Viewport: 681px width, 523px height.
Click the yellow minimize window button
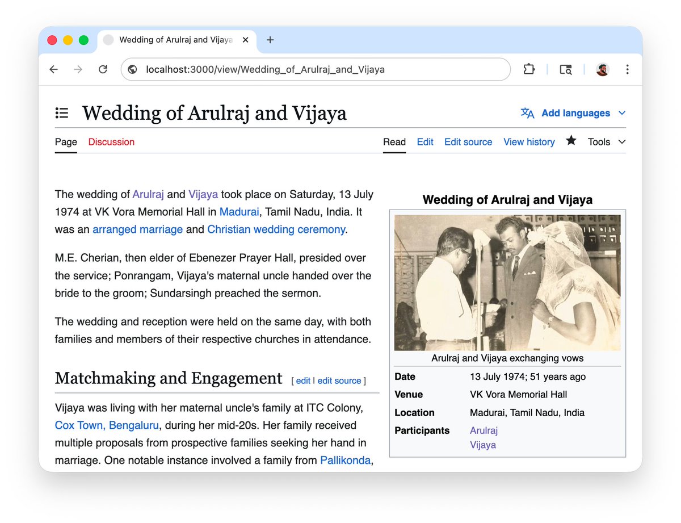[x=68, y=40]
